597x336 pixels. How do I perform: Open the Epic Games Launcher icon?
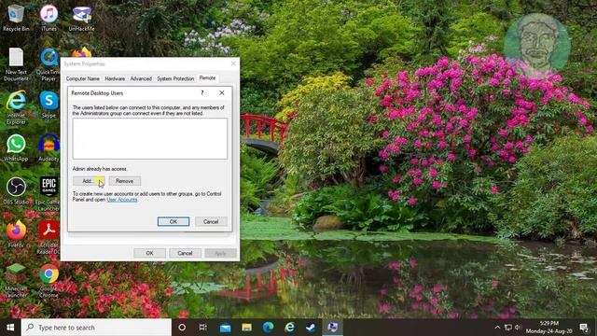(49, 193)
